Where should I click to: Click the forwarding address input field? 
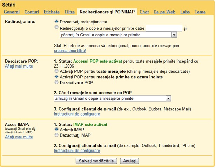[x=164, y=28]
